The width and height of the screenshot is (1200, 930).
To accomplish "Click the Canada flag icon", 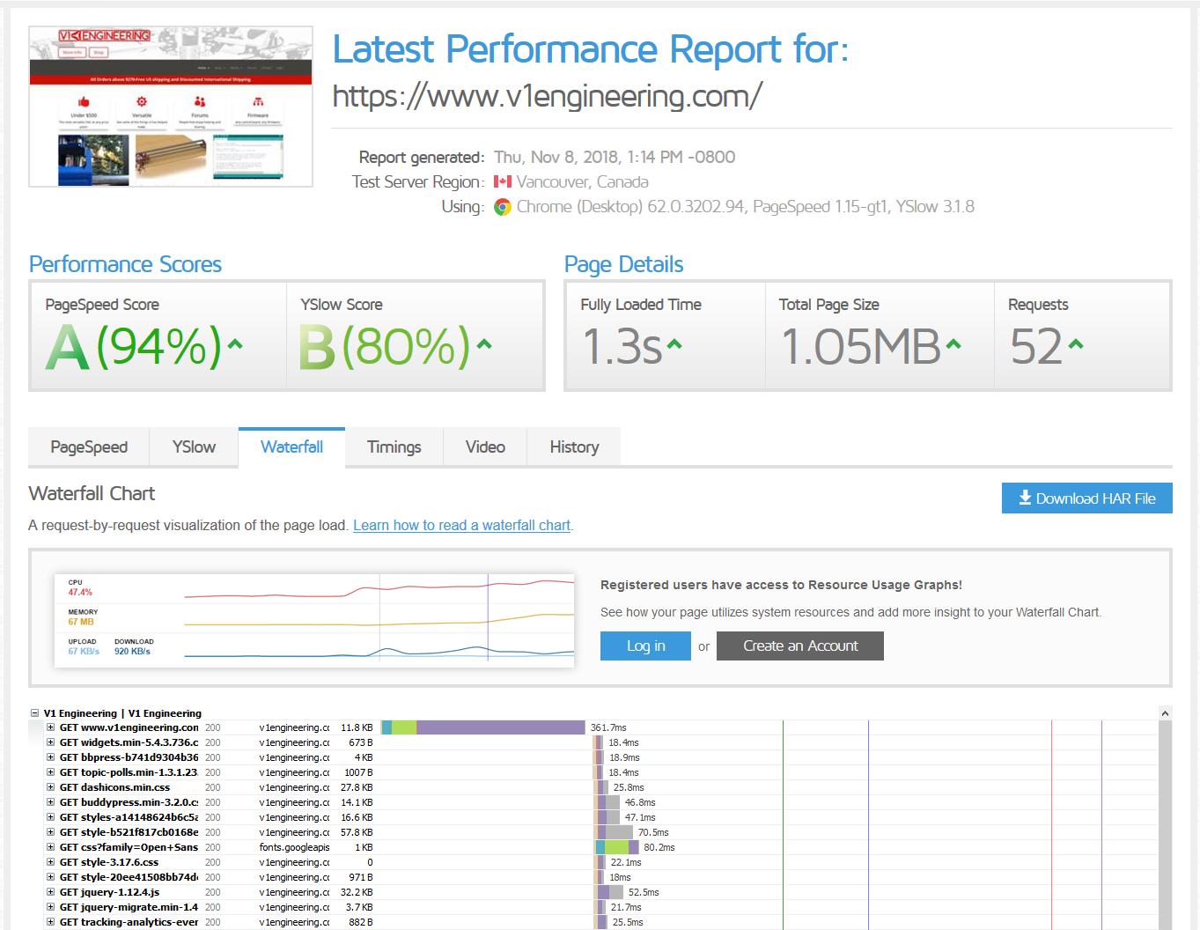I will pos(503,181).
